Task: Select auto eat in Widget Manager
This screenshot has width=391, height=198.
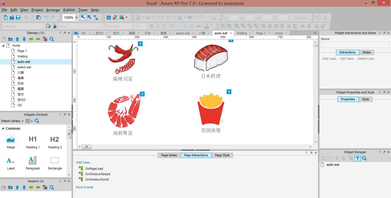Action: 333,165
